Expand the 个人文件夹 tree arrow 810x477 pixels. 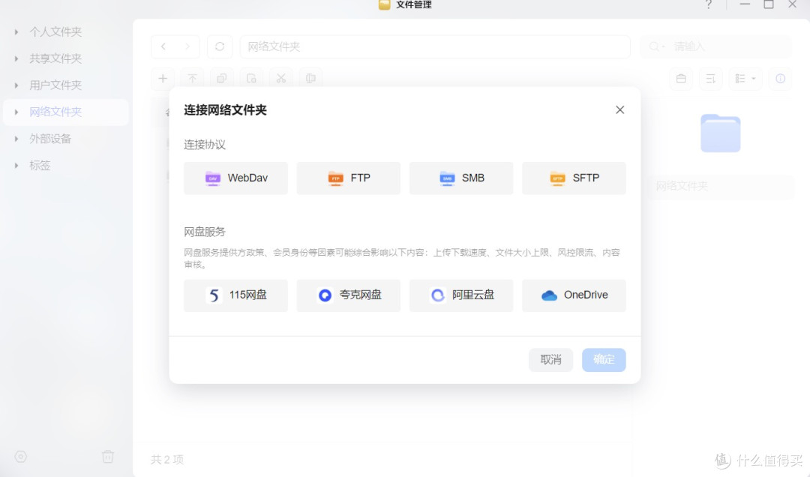(16, 32)
